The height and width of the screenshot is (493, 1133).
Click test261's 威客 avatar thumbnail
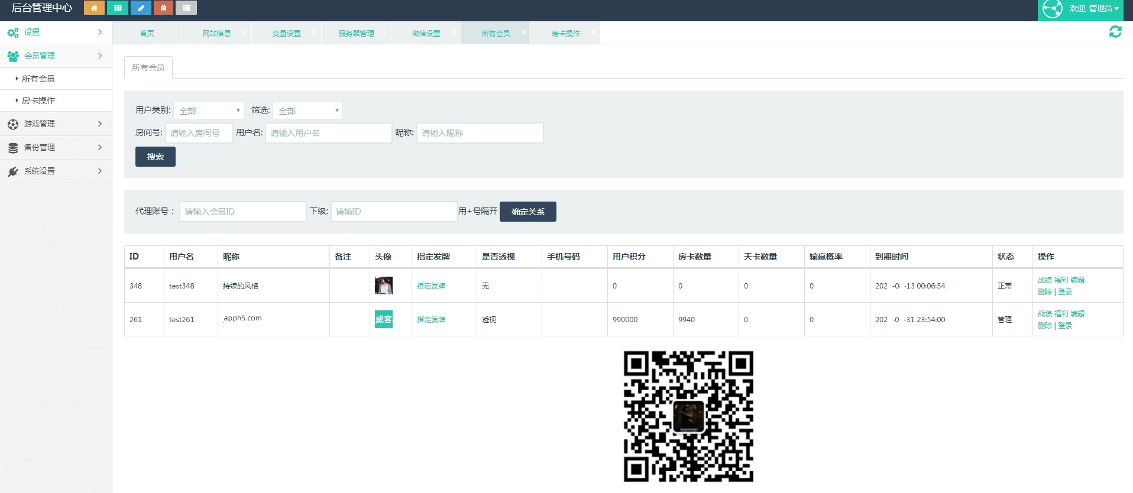tap(384, 319)
